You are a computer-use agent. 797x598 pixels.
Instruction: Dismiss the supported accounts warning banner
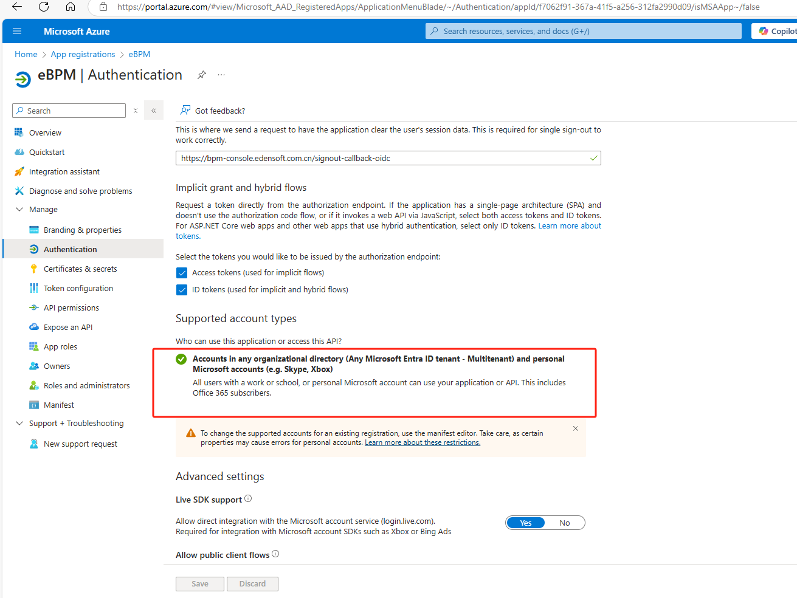point(576,428)
